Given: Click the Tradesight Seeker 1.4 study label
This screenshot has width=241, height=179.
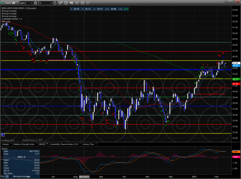Looking at the screenshot, I should 12,19.
